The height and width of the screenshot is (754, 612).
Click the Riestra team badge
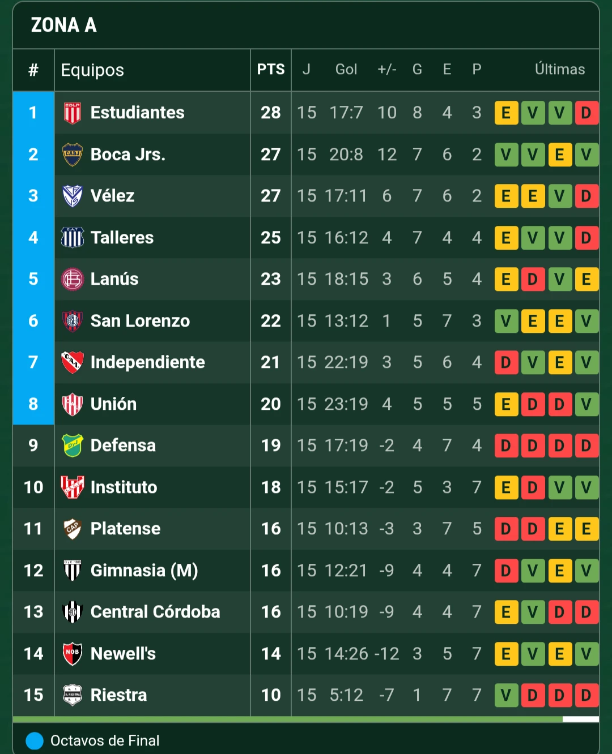pyautogui.click(x=72, y=695)
